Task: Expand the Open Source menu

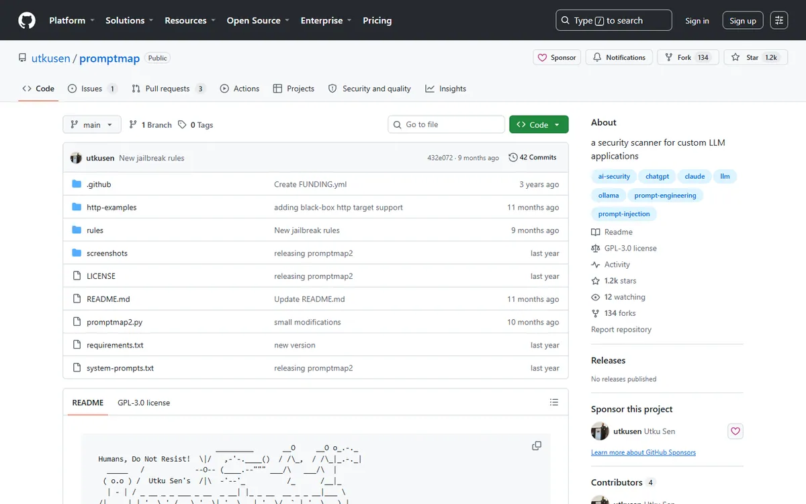Action: pos(258,20)
